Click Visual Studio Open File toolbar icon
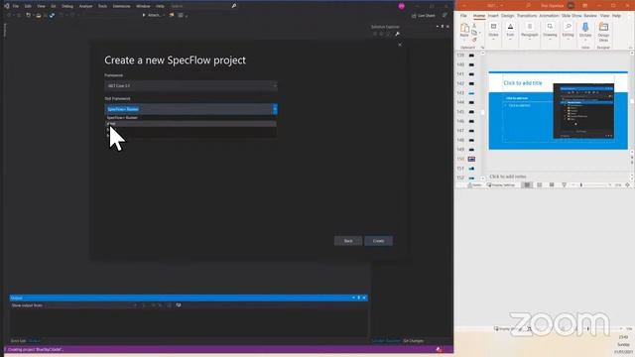Screen dimensions: 635x357 point(39,16)
